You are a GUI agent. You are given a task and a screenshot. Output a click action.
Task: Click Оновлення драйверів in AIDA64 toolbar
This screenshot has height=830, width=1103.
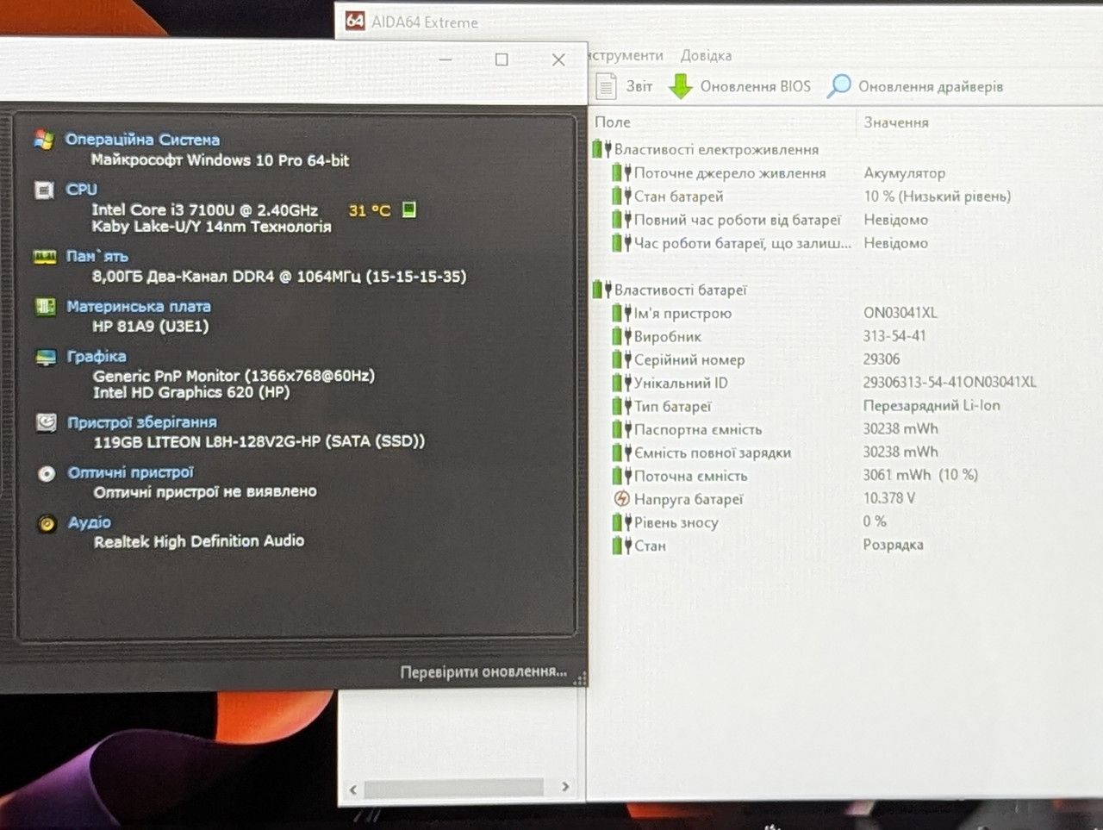[x=915, y=86]
